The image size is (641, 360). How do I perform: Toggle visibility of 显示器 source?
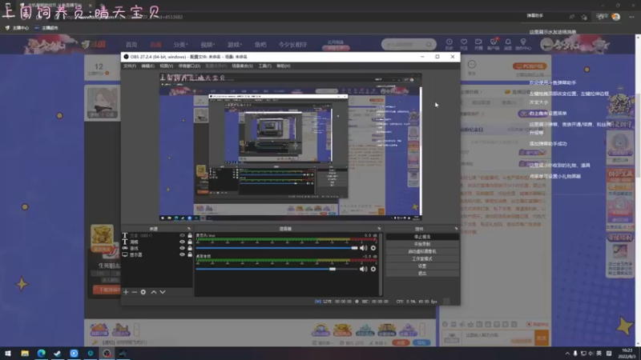pos(182,254)
